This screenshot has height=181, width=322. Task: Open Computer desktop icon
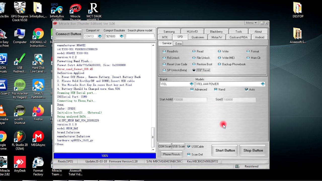coord(20,36)
